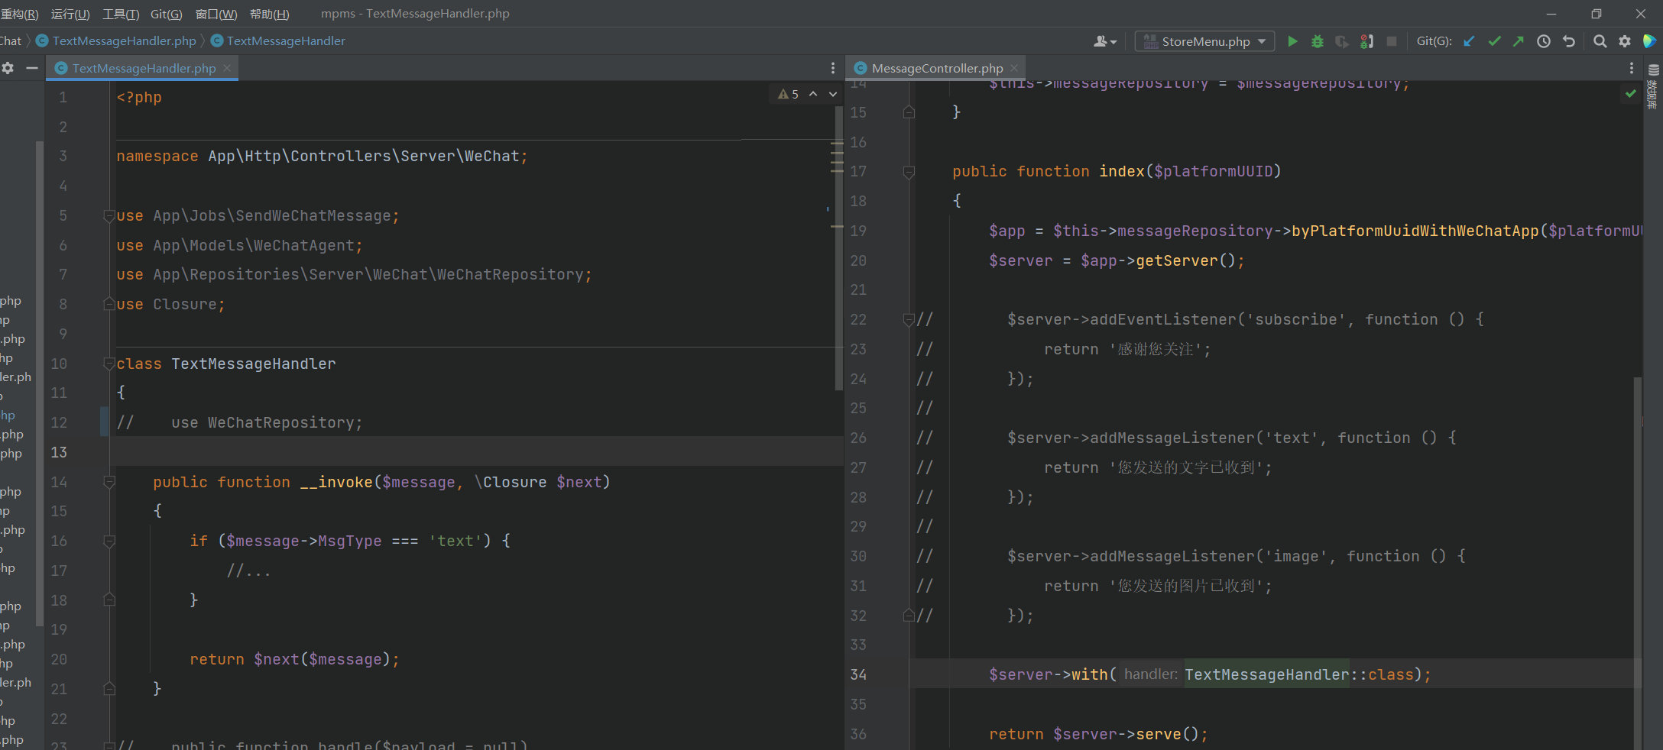Go to previous highlighted warning arrow
The width and height of the screenshot is (1663, 750).
tap(813, 94)
